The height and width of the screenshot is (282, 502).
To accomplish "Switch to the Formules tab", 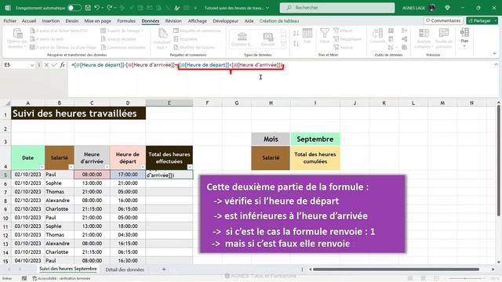I will (x=126, y=21).
